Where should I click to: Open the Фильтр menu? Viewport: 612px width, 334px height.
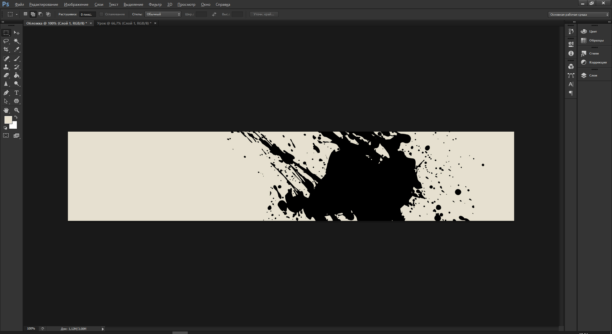click(x=155, y=4)
